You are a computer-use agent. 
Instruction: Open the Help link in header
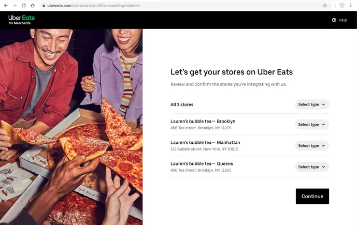[x=342, y=20]
